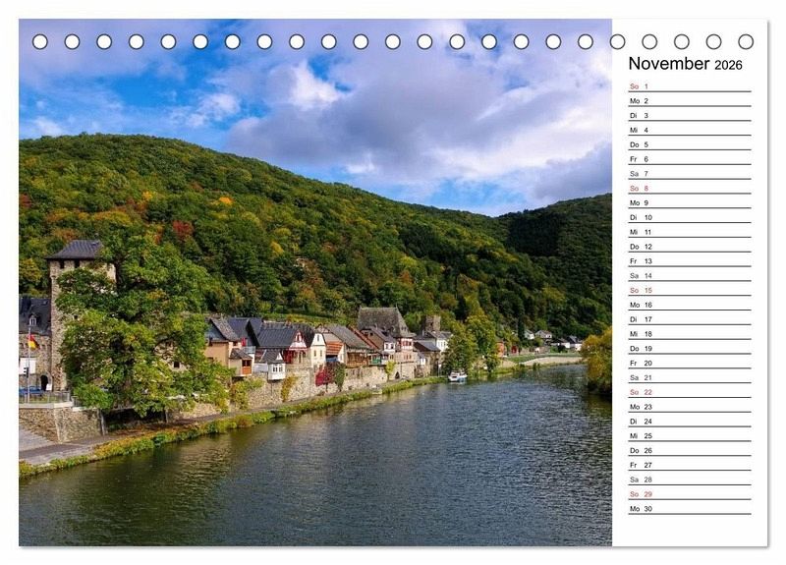This screenshot has height=565, width=786.
Task: Click the leftmost spiral binding hole
Action: point(40,42)
